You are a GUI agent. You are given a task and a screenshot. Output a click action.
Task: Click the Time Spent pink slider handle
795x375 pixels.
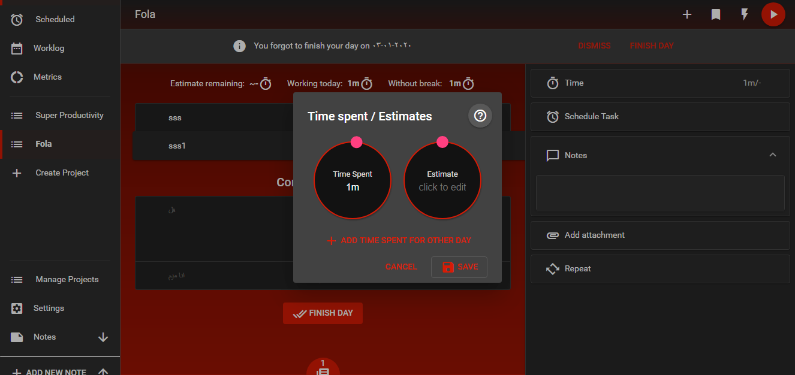(x=356, y=142)
